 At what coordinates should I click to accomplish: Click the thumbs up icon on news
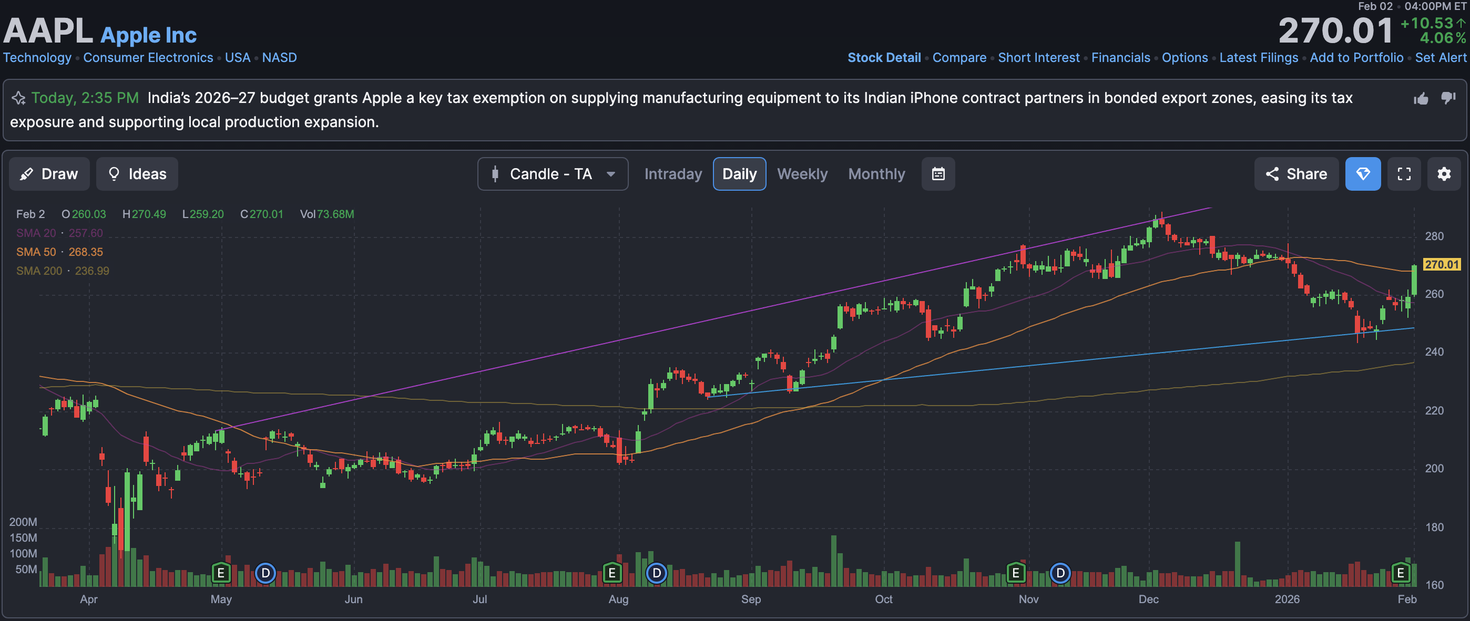(1421, 99)
